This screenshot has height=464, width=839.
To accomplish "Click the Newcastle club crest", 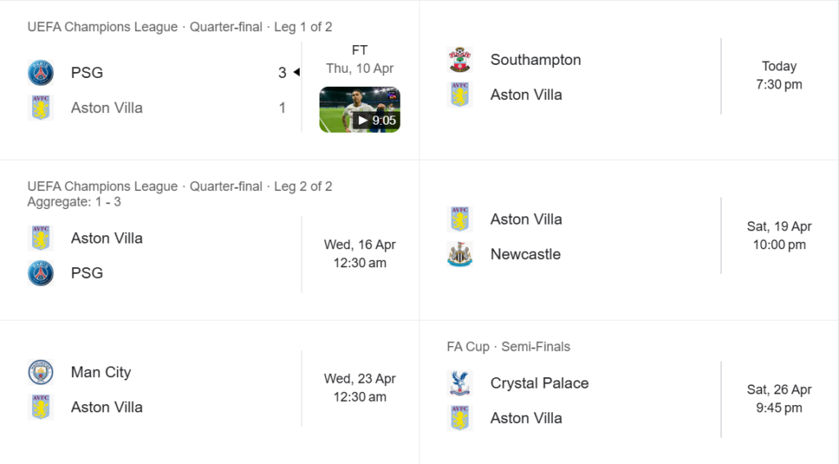I will tap(460, 254).
